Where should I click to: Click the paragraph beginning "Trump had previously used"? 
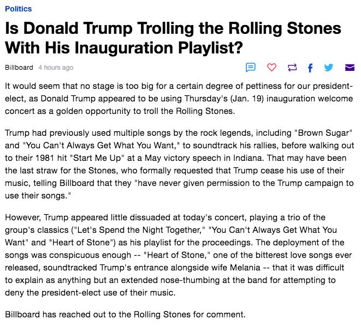[180, 164]
